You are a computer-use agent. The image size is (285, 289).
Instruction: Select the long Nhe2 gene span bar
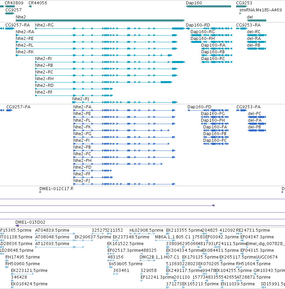pos(100,20)
